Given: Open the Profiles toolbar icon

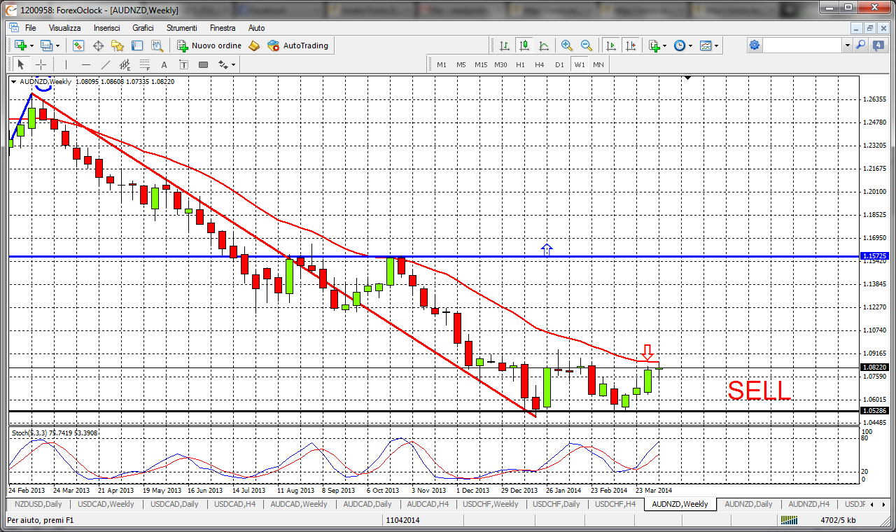Looking at the screenshot, I should point(46,45).
